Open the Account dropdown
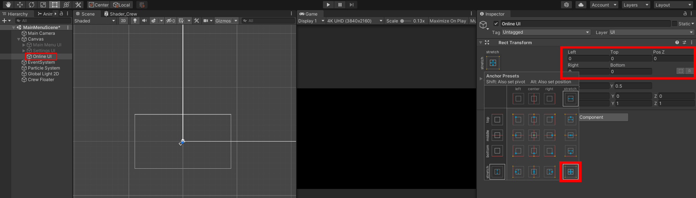 [604, 5]
